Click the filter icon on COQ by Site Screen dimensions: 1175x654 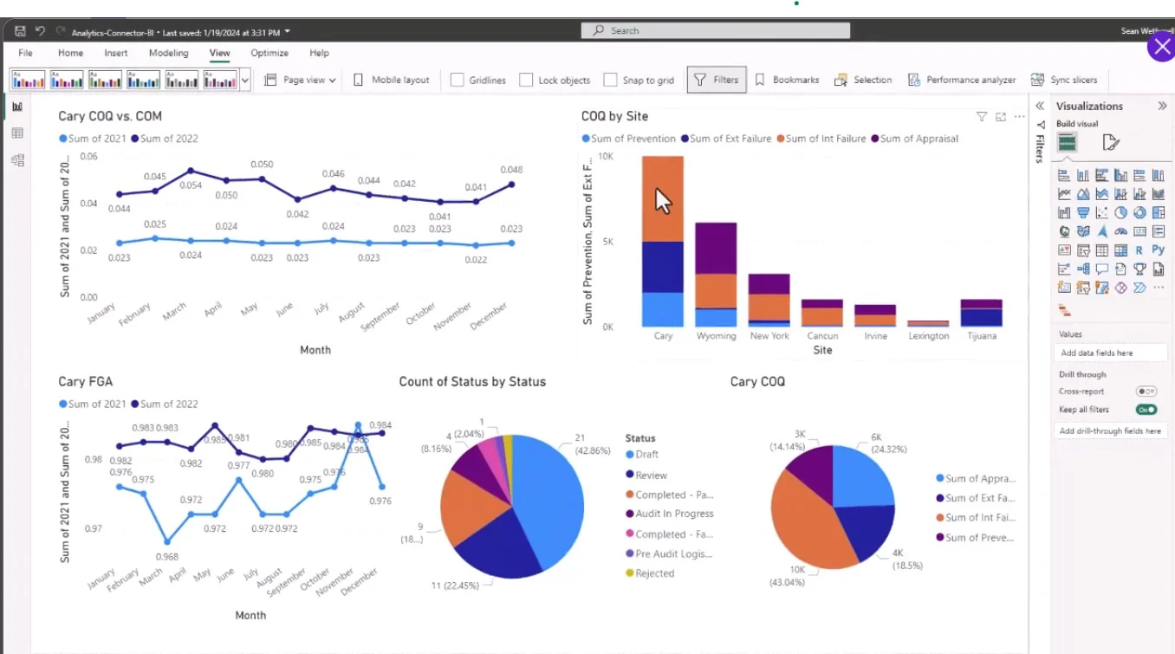tap(982, 117)
